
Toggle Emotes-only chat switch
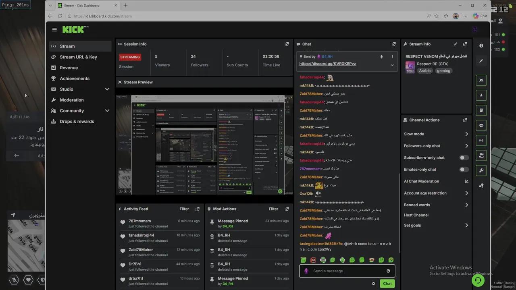[464, 170]
